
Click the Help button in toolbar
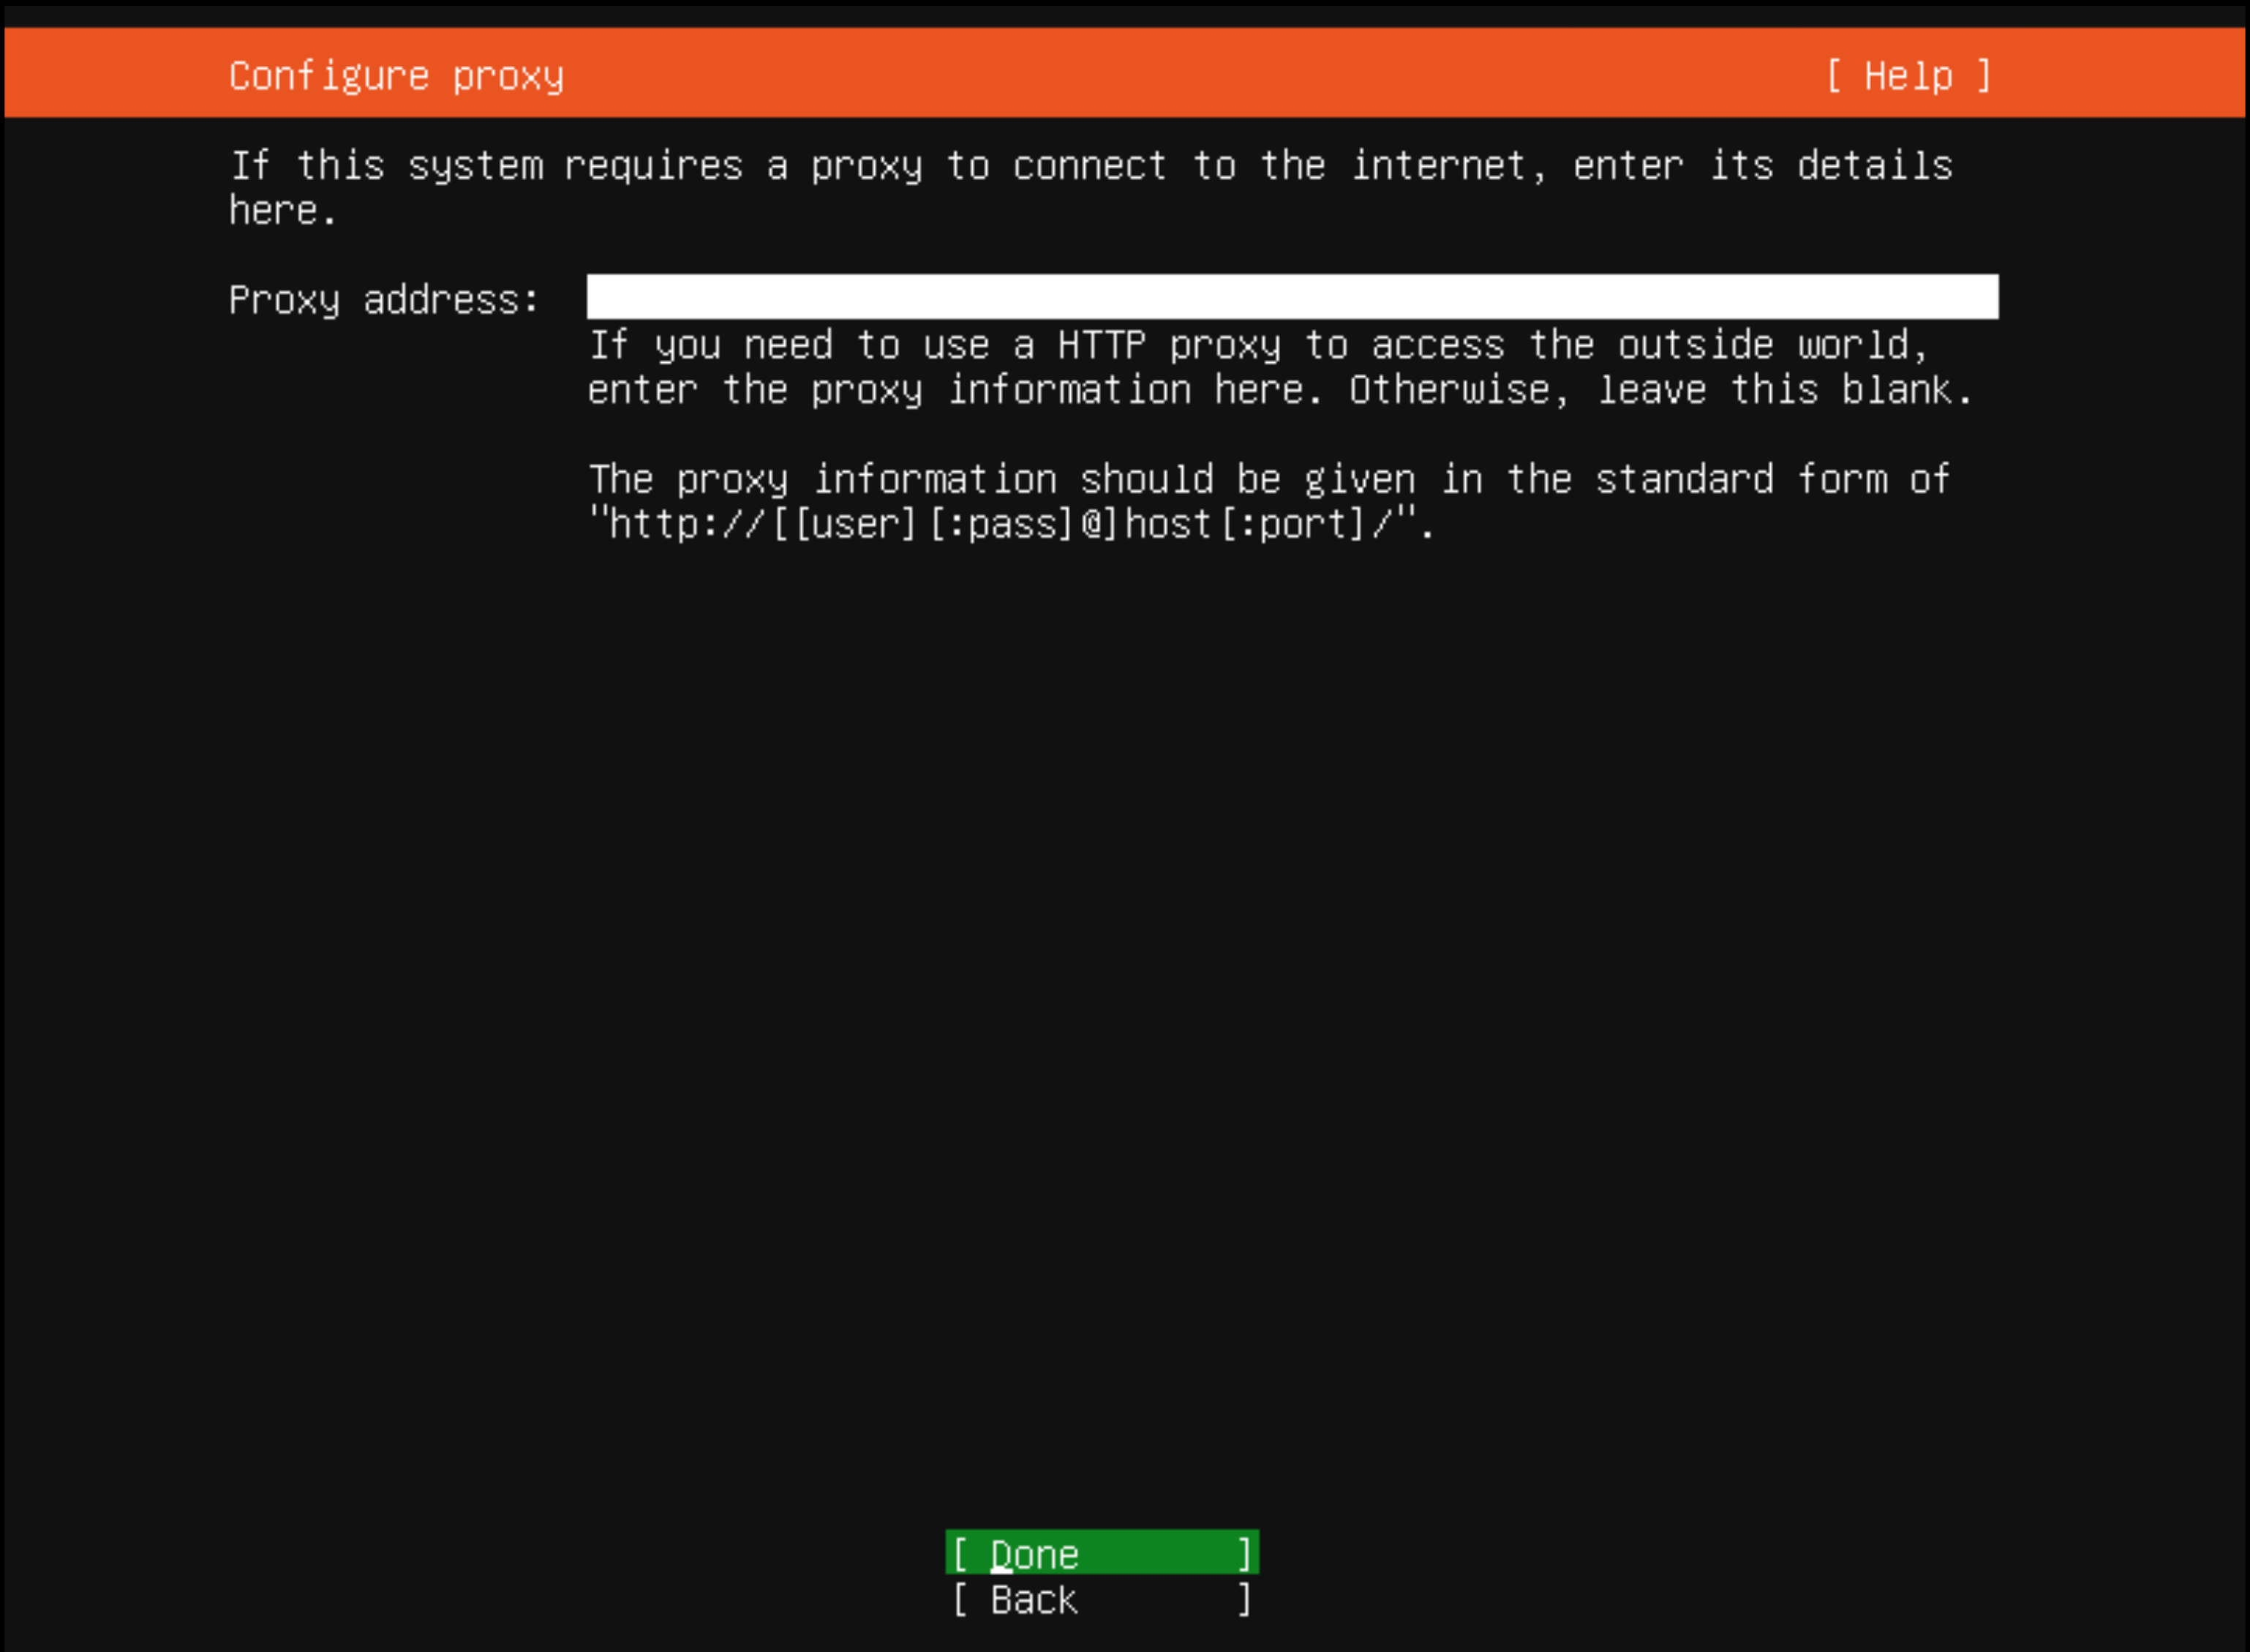click(1904, 73)
